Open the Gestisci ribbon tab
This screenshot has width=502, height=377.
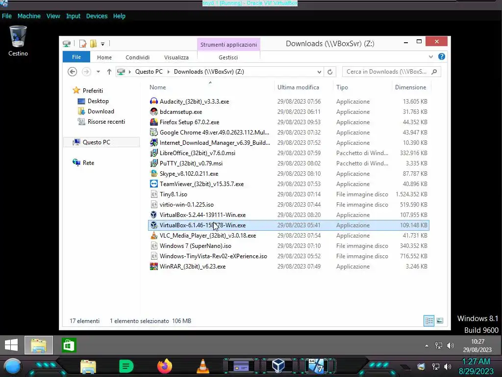point(228,57)
